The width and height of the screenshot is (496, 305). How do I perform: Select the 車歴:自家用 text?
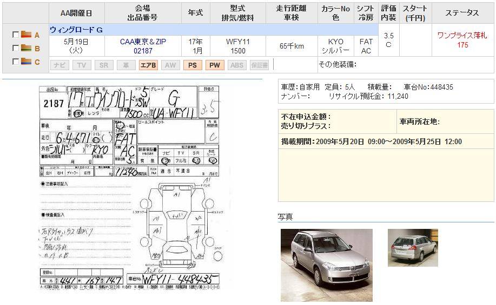300,87
